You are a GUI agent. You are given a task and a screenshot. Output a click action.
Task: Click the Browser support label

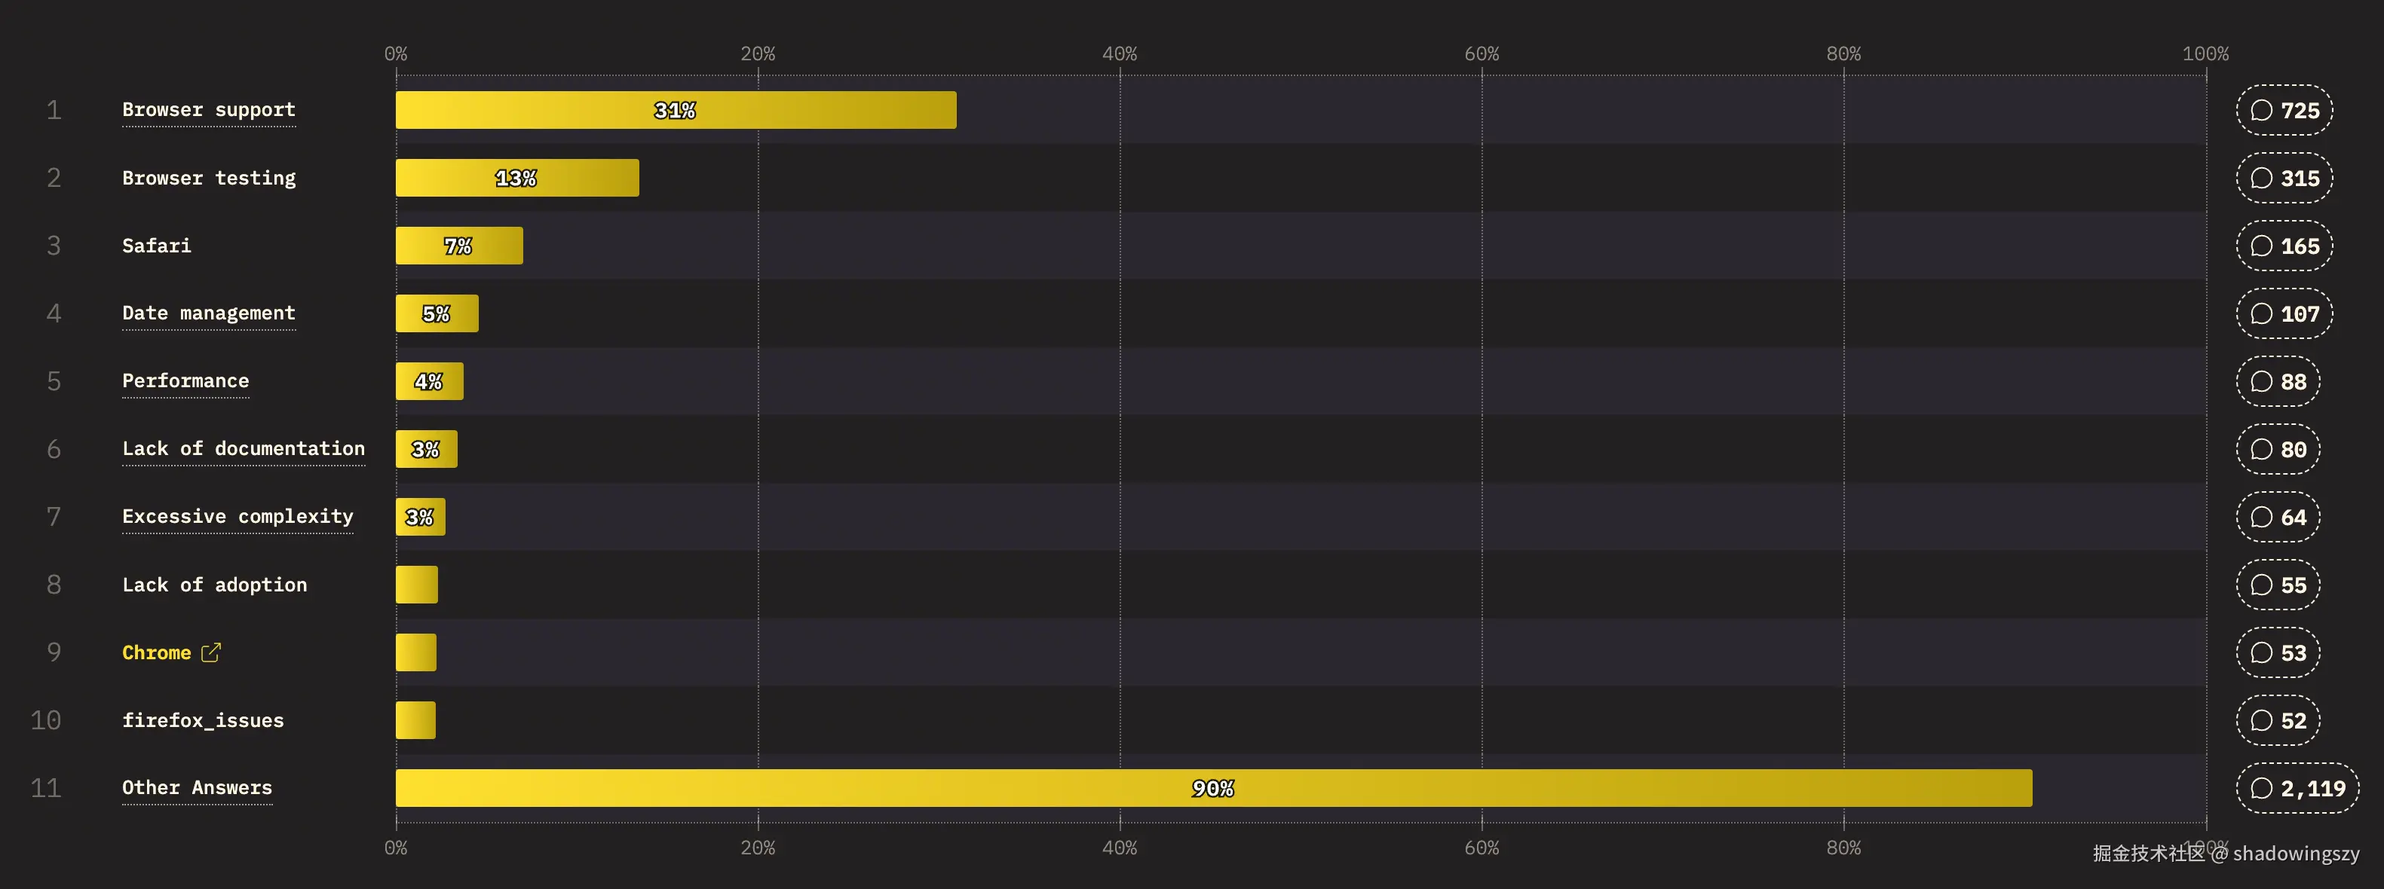coord(208,110)
